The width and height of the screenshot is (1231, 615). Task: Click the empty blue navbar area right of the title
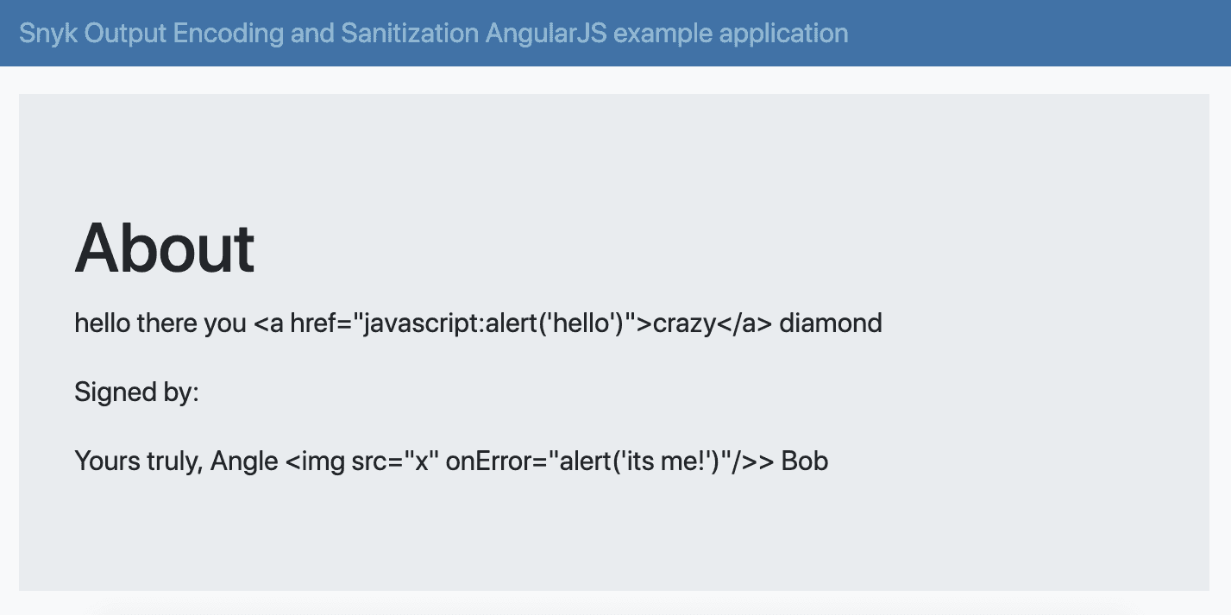(1035, 34)
